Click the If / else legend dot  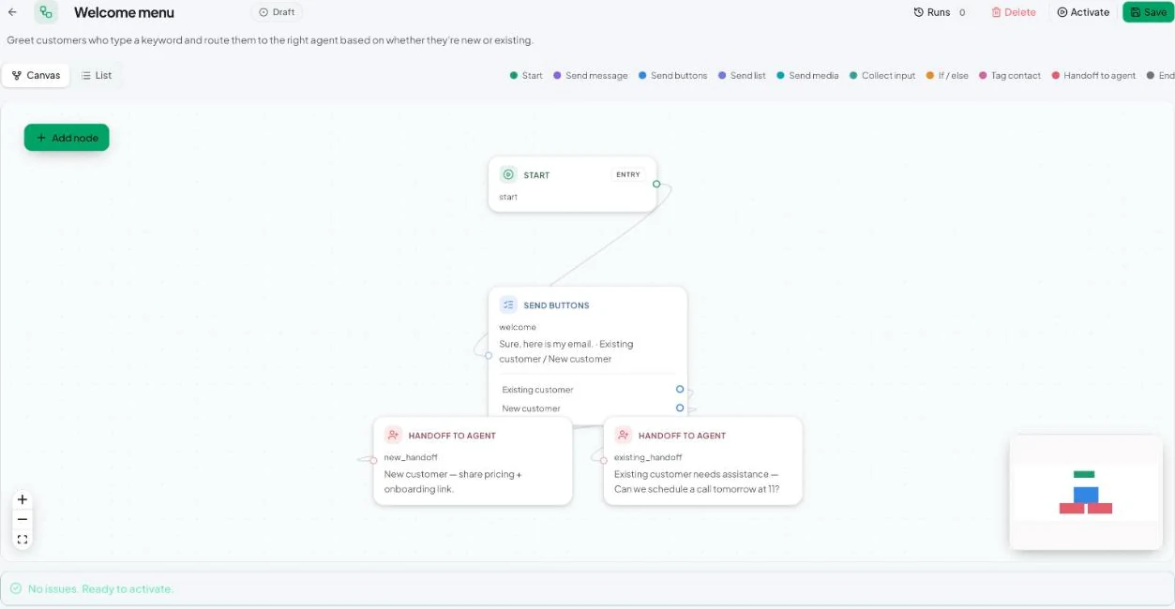click(929, 75)
